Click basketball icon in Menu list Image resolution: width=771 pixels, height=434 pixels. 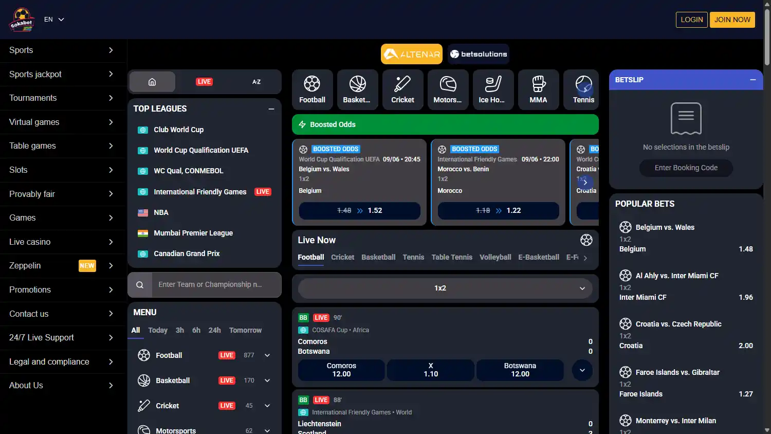pos(144,381)
